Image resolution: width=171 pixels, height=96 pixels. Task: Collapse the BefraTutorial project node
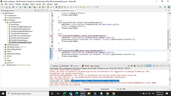1,13
